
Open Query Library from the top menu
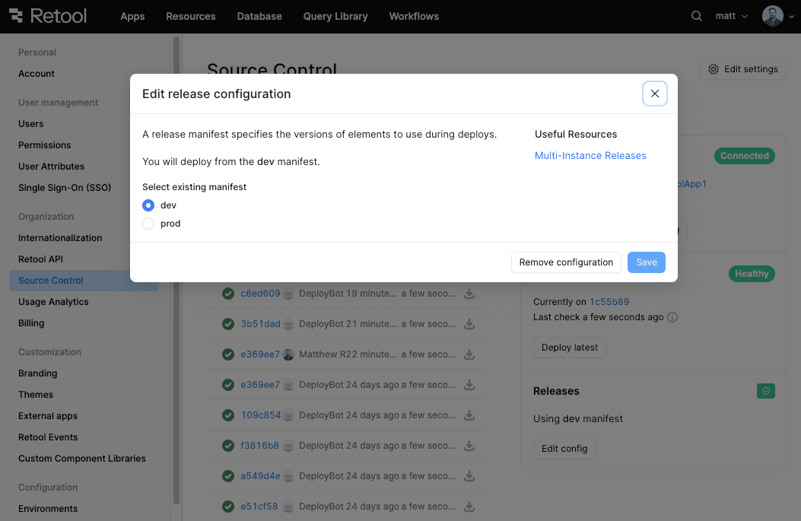pos(335,16)
